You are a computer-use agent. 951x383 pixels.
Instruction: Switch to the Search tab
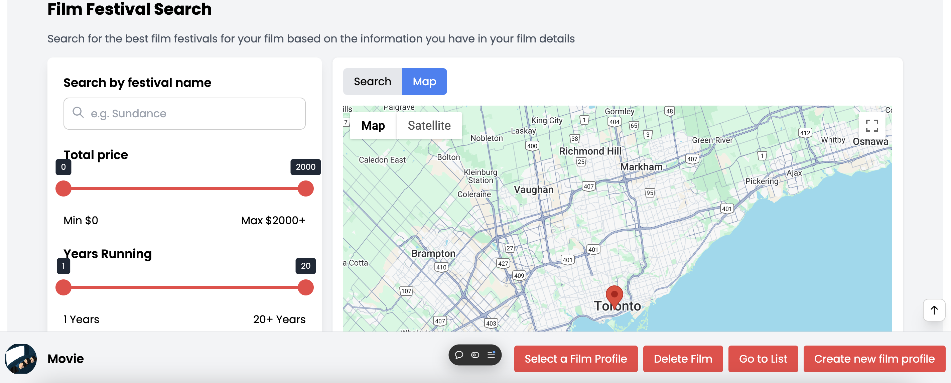(x=372, y=81)
